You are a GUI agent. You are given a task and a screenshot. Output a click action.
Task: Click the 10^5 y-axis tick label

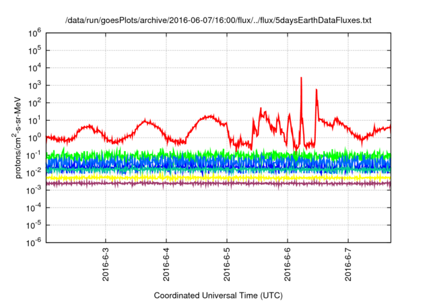tap(34, 50)
